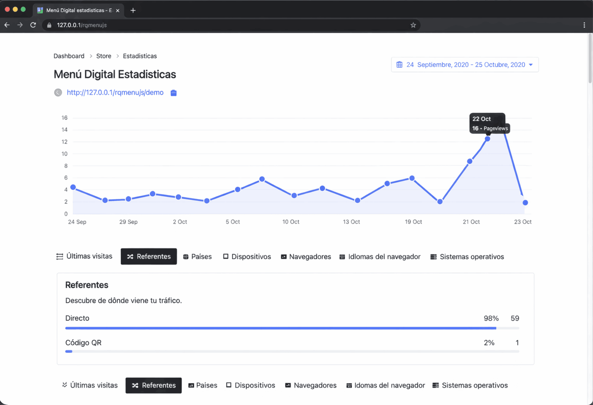This screenshot has height=405, width=593.
Task: Navigate to Dashboard in the breadcrumb
Action: point(69,56)
